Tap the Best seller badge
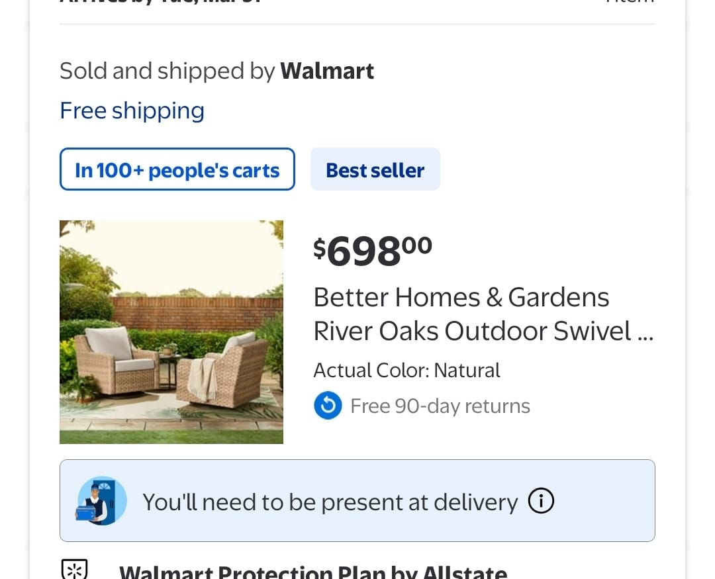The width and height of the screenshot is (715, 579). click(x=375, y=169)
